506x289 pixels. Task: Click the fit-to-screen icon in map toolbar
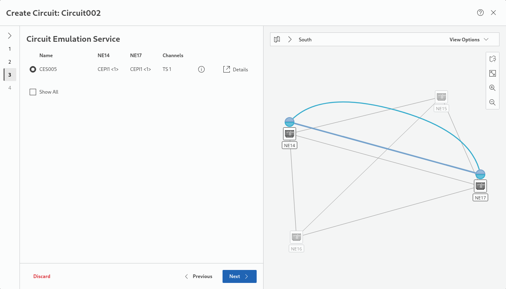click(x=492, y=73)
